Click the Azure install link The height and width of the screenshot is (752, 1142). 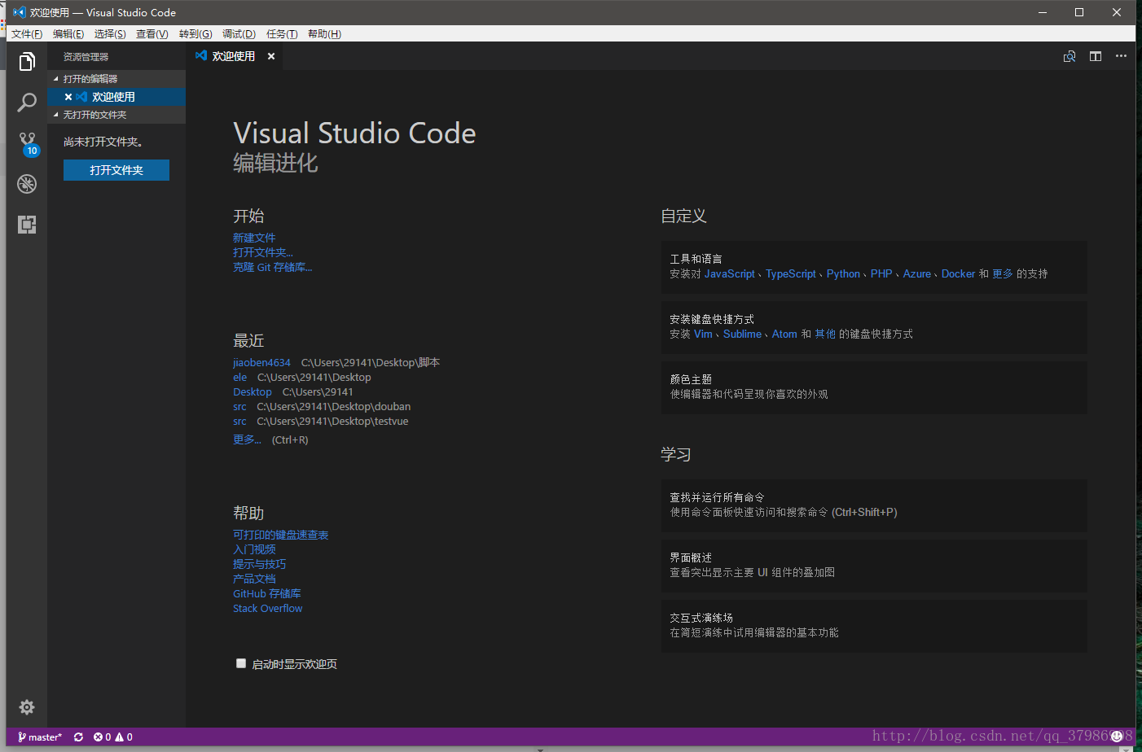click(x=917, y=273)
